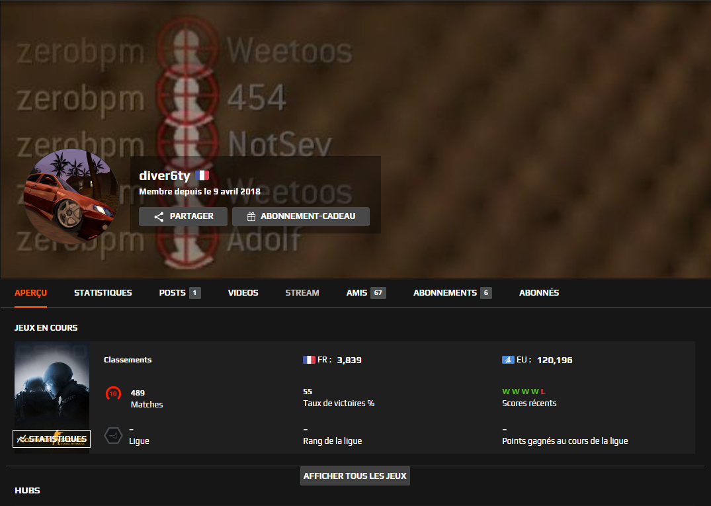Click 'Points gagnés au cours de la ligue'
The height and width of the screenshot is (506, 711).
pos(565,441)
